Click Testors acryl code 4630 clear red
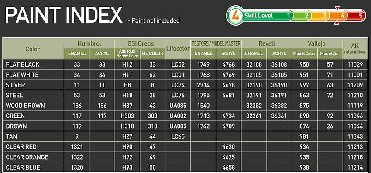The height and width of the screenshot is (173, 371). click(229, 147)
